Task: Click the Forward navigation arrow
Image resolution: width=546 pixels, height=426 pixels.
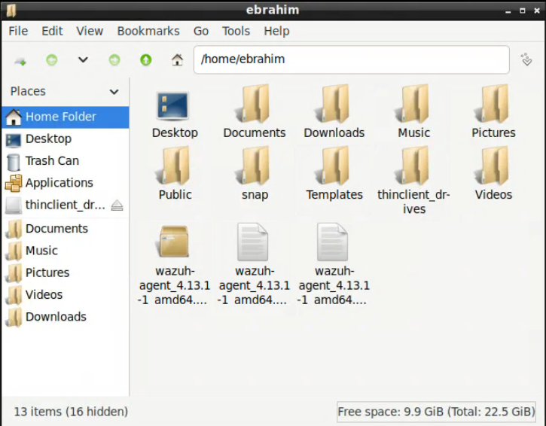Action: click(x=114, y=59)
